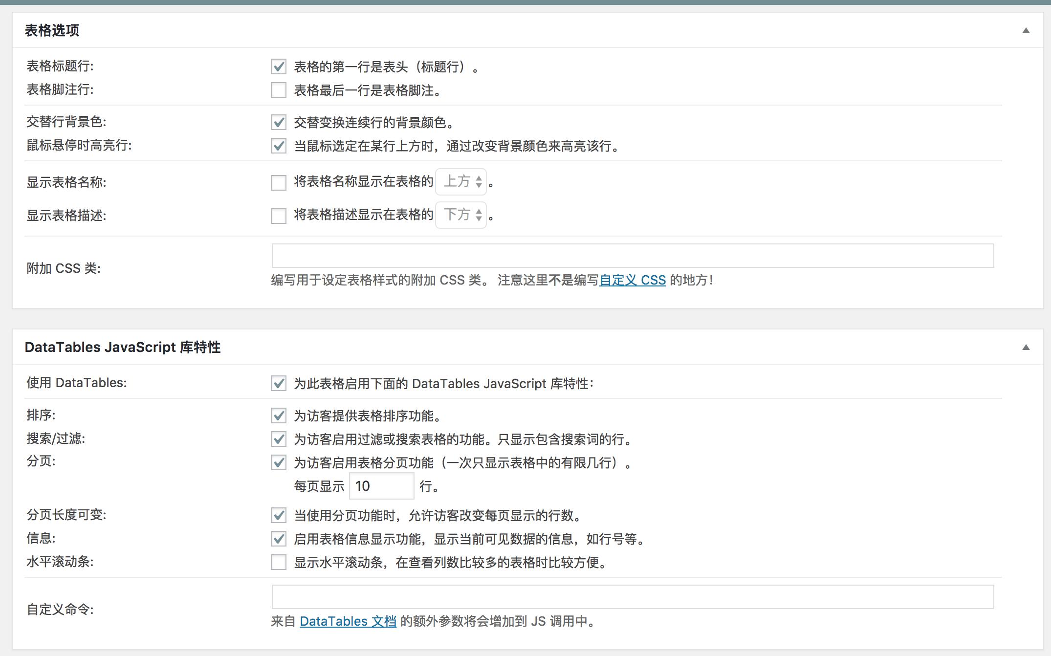Viewport: 1051px width, 656px height.
Task: Check the 显示表格描述 box
Action: point(278,215)
